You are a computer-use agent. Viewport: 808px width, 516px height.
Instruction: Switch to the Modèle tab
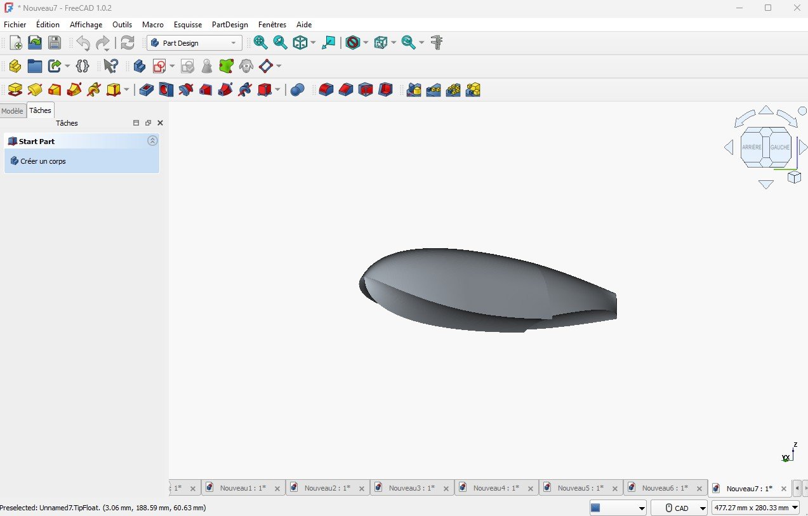[13, 111]
